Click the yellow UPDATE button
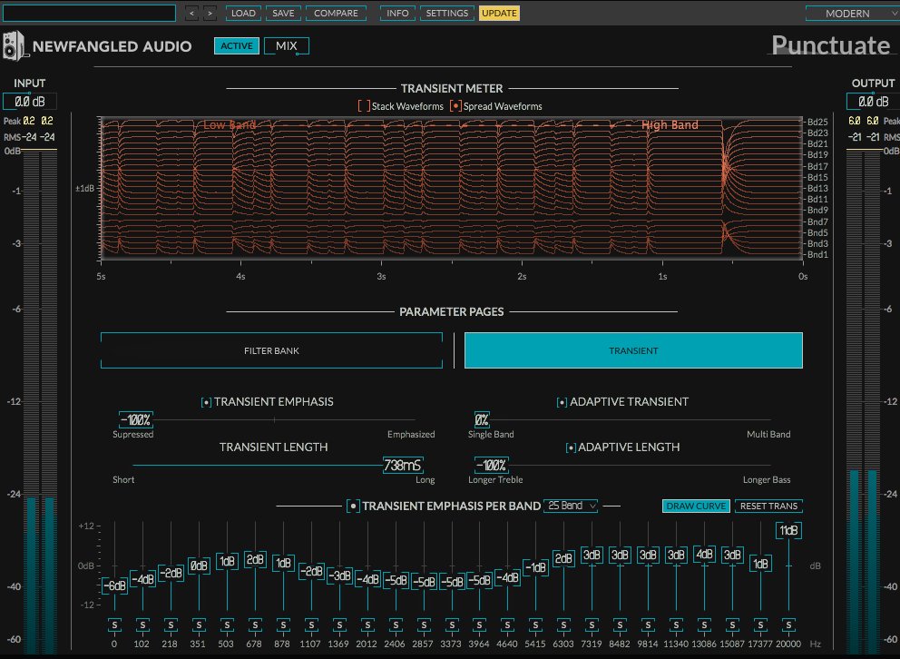The width and height of the screenshot is (900, 659). [x=499, y=14]
